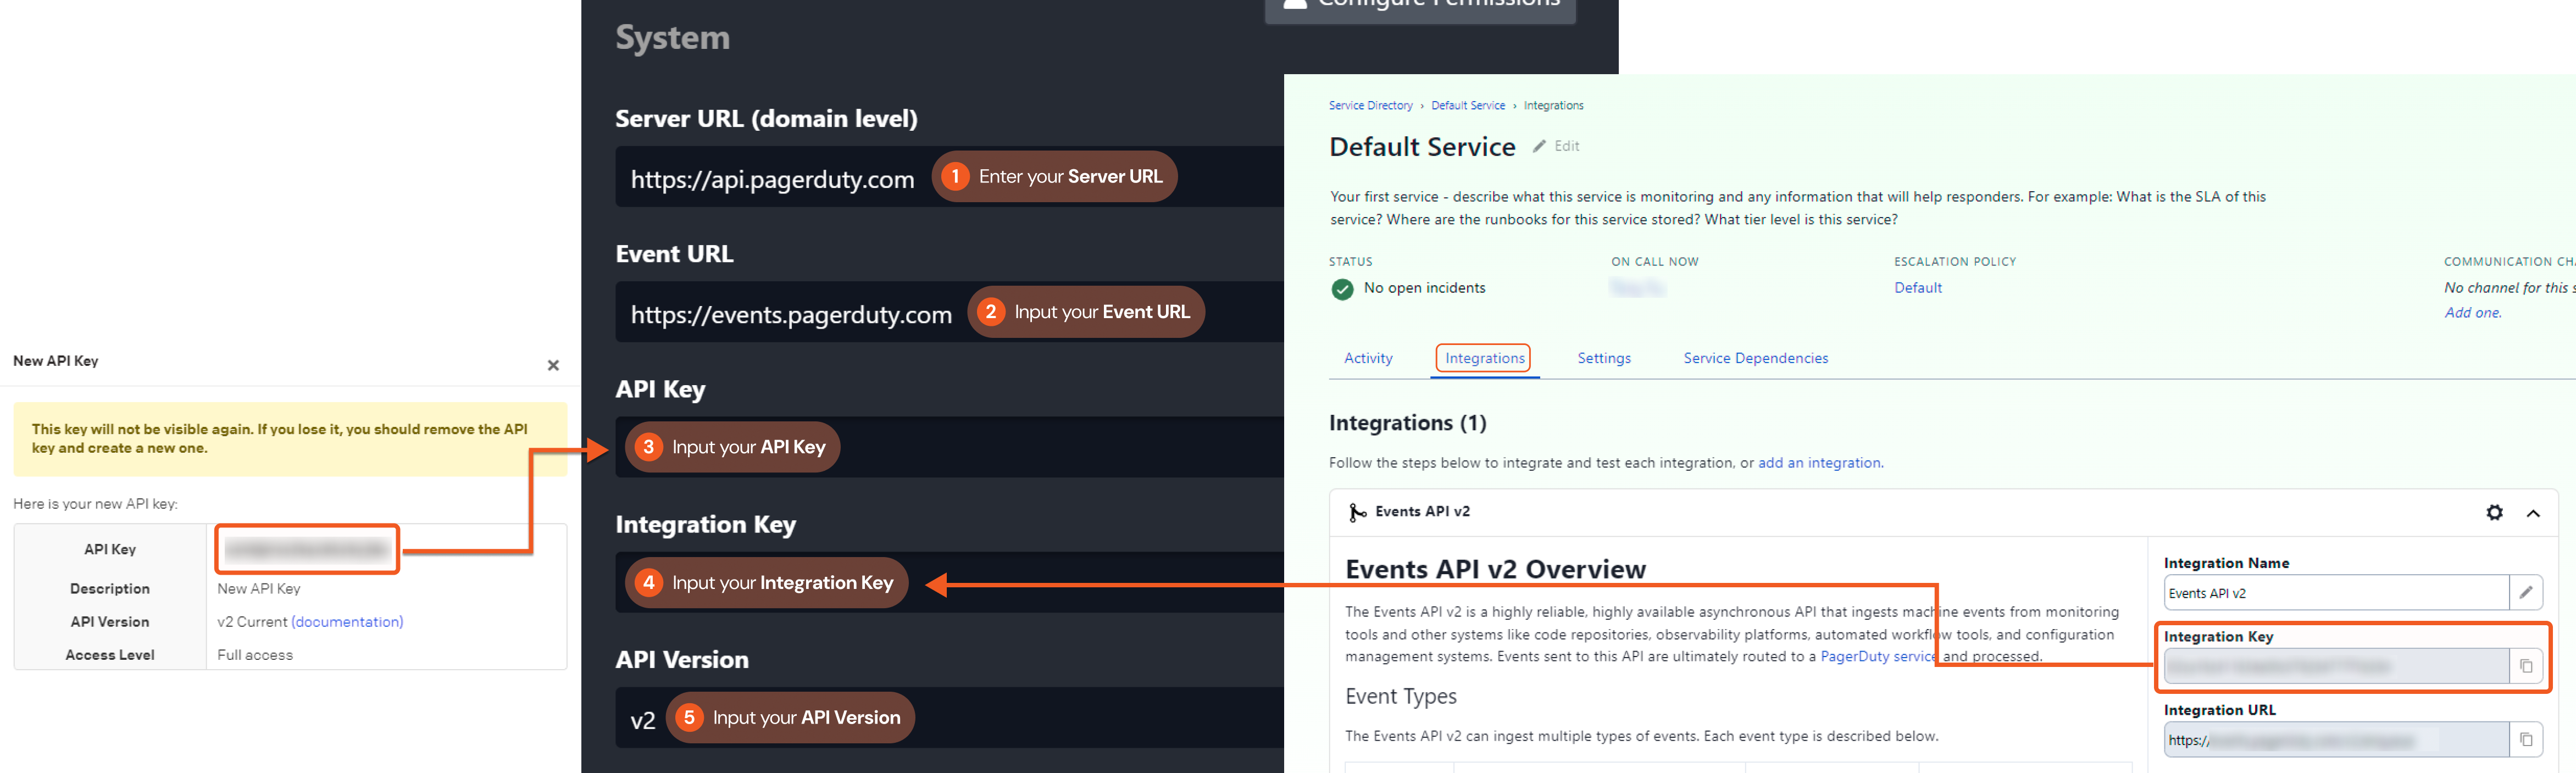This screenshot has height=773, width=2576.
Task: Open the API documentation link
Action: (347, 622)
